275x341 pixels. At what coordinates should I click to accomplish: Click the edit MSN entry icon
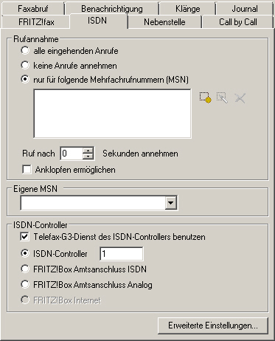pos(222,98)
